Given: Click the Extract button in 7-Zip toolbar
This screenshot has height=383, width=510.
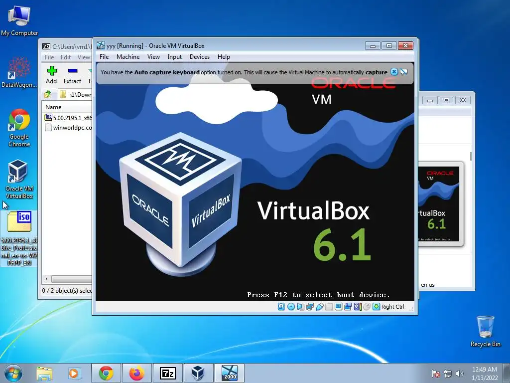Looking at the screenshot, I should tap(72, 75).
